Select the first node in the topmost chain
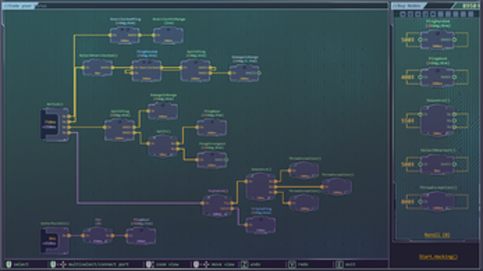The height and width of the screenshot is (271, 483). [x=125, y=35]
